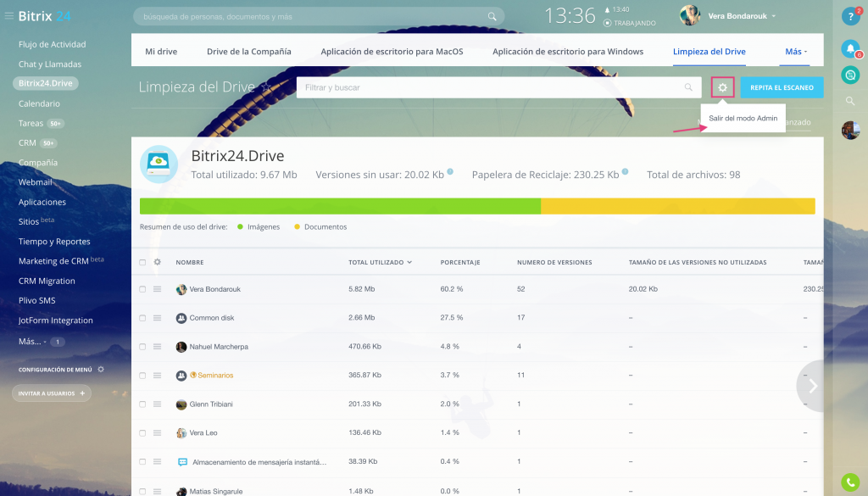Check the Vera Leo row checkbox
Image resolution: width=868 pixels, height=496 pixels.
coord(142,433)
